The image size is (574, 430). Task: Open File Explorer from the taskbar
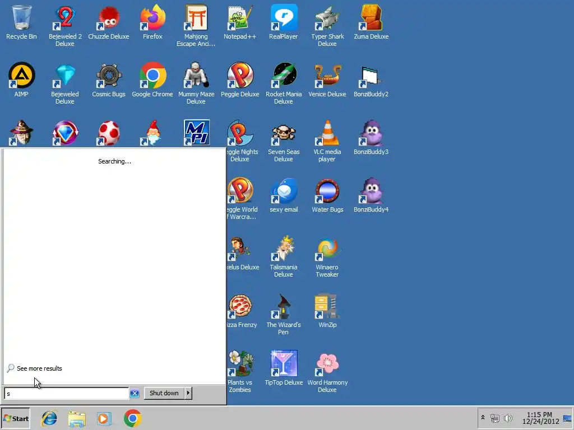tap(77, 419)
